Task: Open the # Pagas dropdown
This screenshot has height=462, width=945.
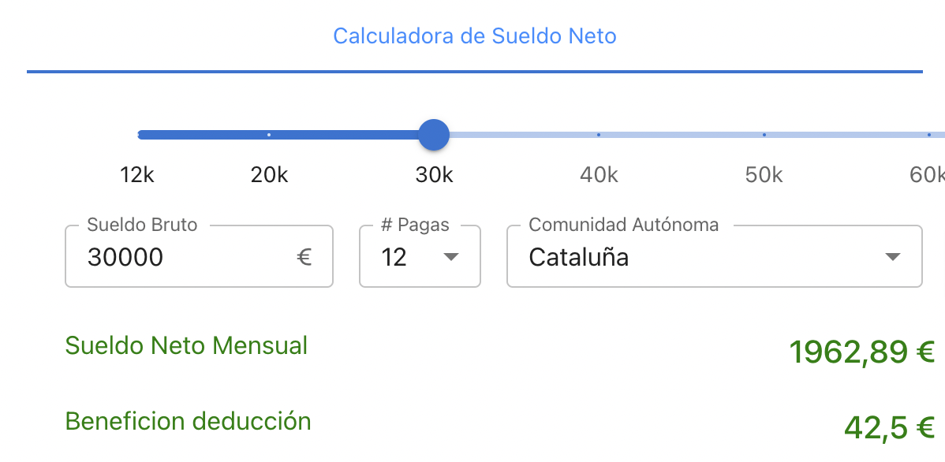Action: [420, 257]
